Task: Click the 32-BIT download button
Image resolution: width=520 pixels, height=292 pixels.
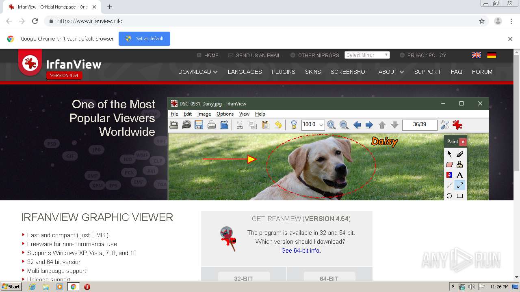Action: (244, 277)
